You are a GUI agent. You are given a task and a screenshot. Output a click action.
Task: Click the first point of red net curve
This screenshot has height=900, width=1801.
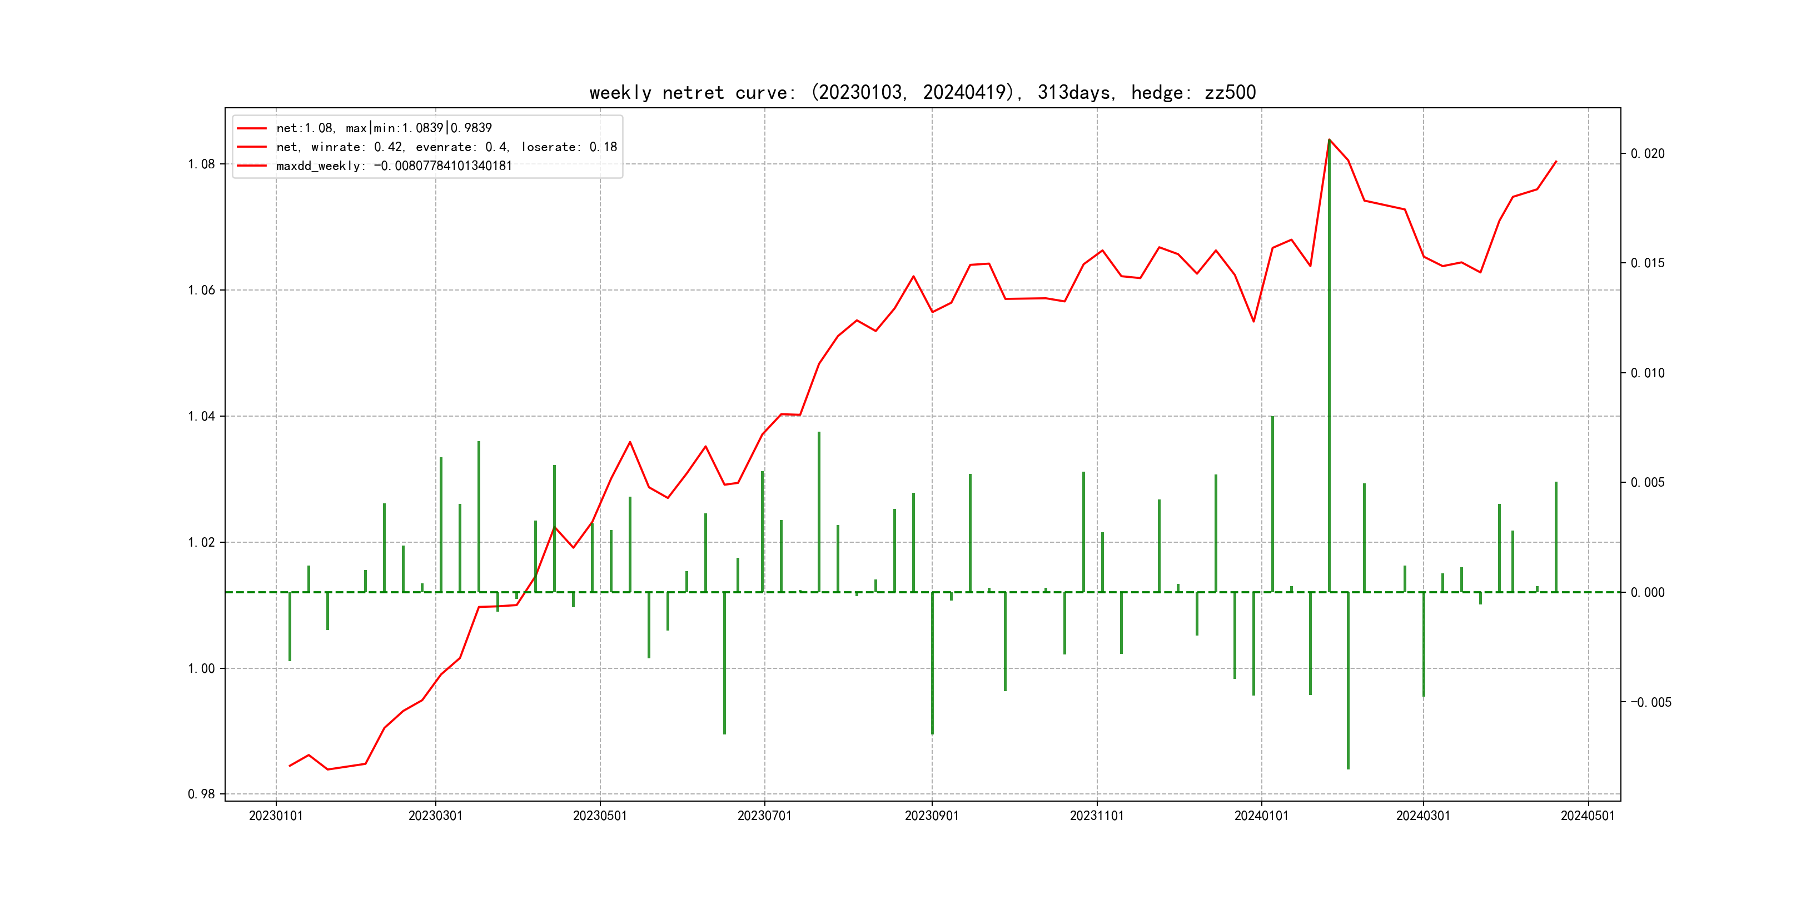(290, 766)
